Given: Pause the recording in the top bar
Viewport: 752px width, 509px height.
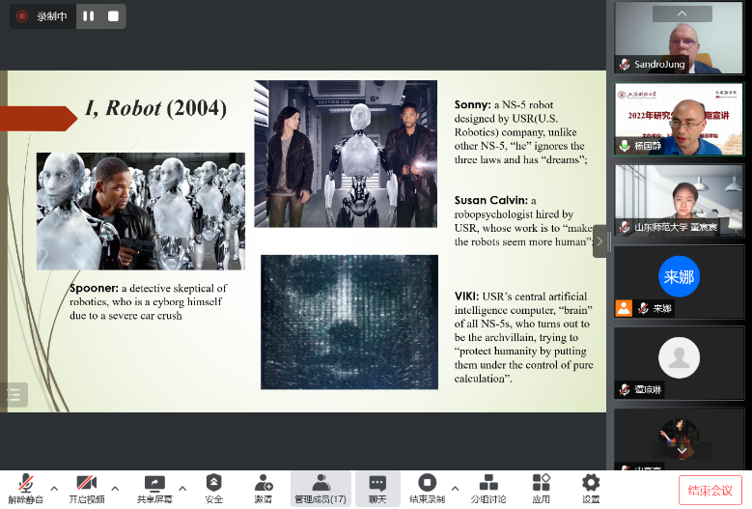Looking at the screenshot, I should 89,16.
